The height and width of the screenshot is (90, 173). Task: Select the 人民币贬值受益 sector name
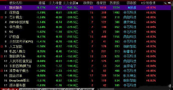pyautogui.click(x=21, y=61)
